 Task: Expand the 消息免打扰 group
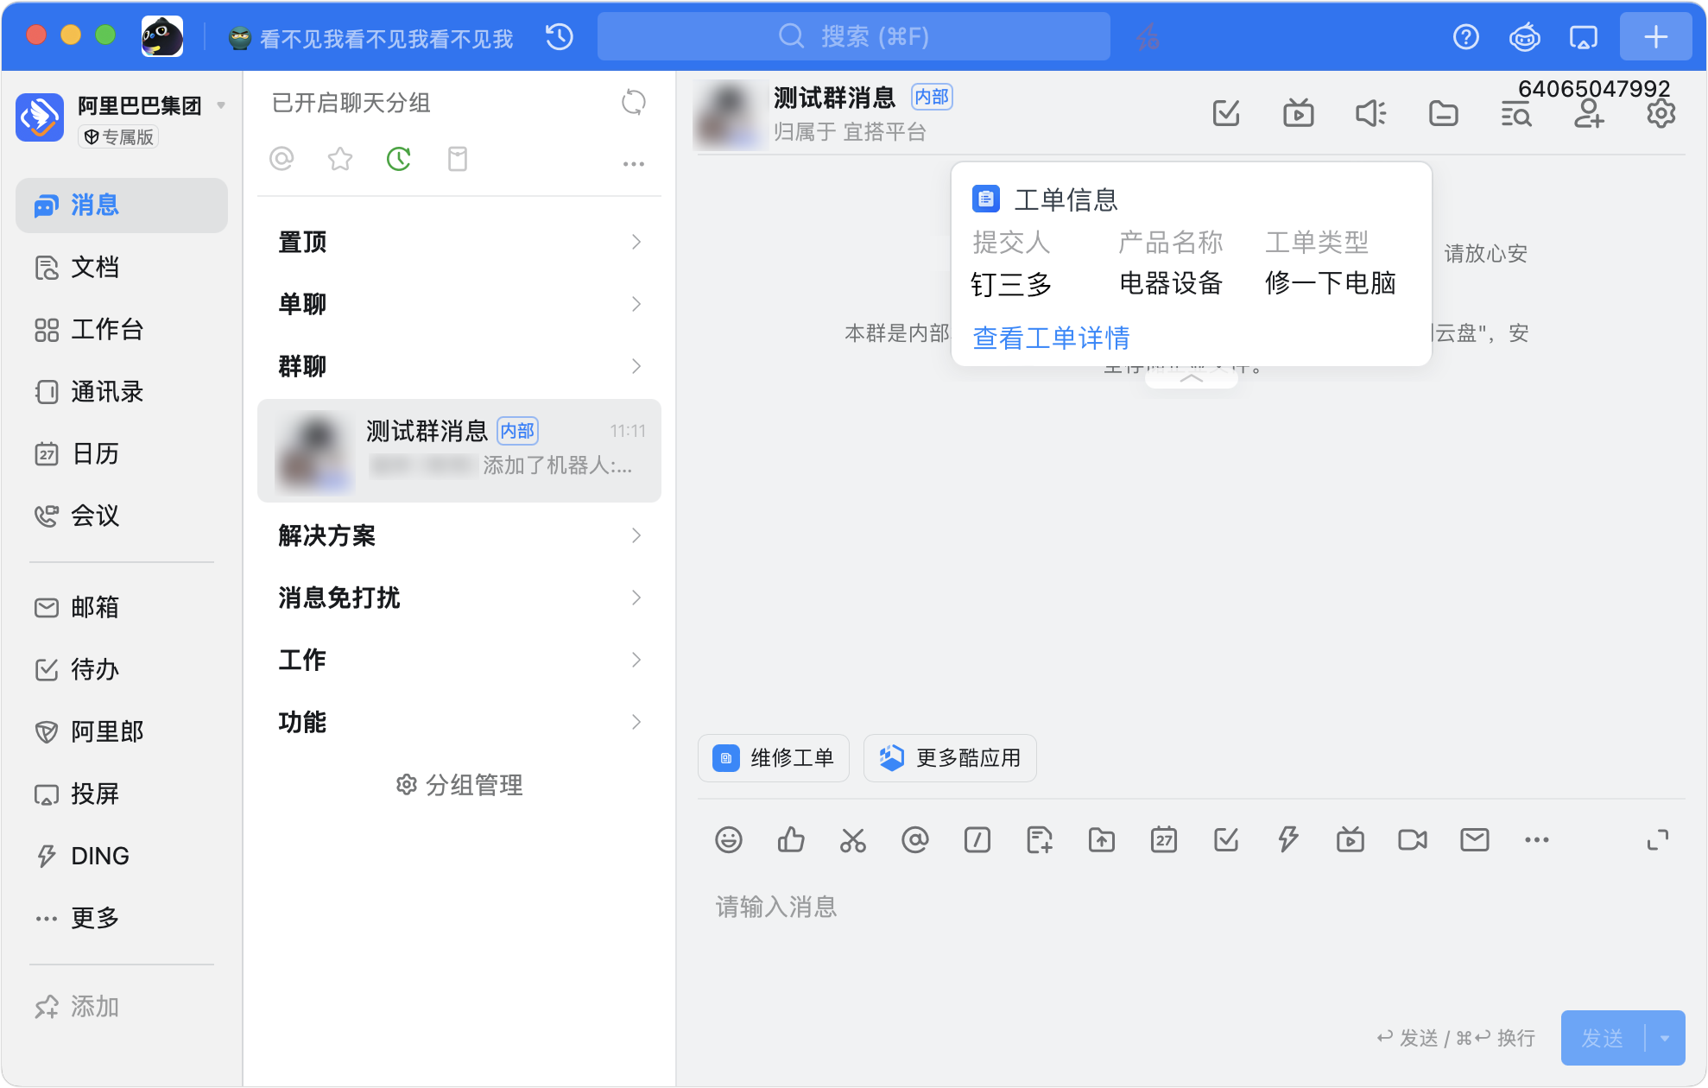coord(459,598)
